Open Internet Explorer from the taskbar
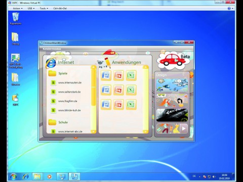This screenshot has width=243, height=182. pyautogui.click(x=26, y=176)
